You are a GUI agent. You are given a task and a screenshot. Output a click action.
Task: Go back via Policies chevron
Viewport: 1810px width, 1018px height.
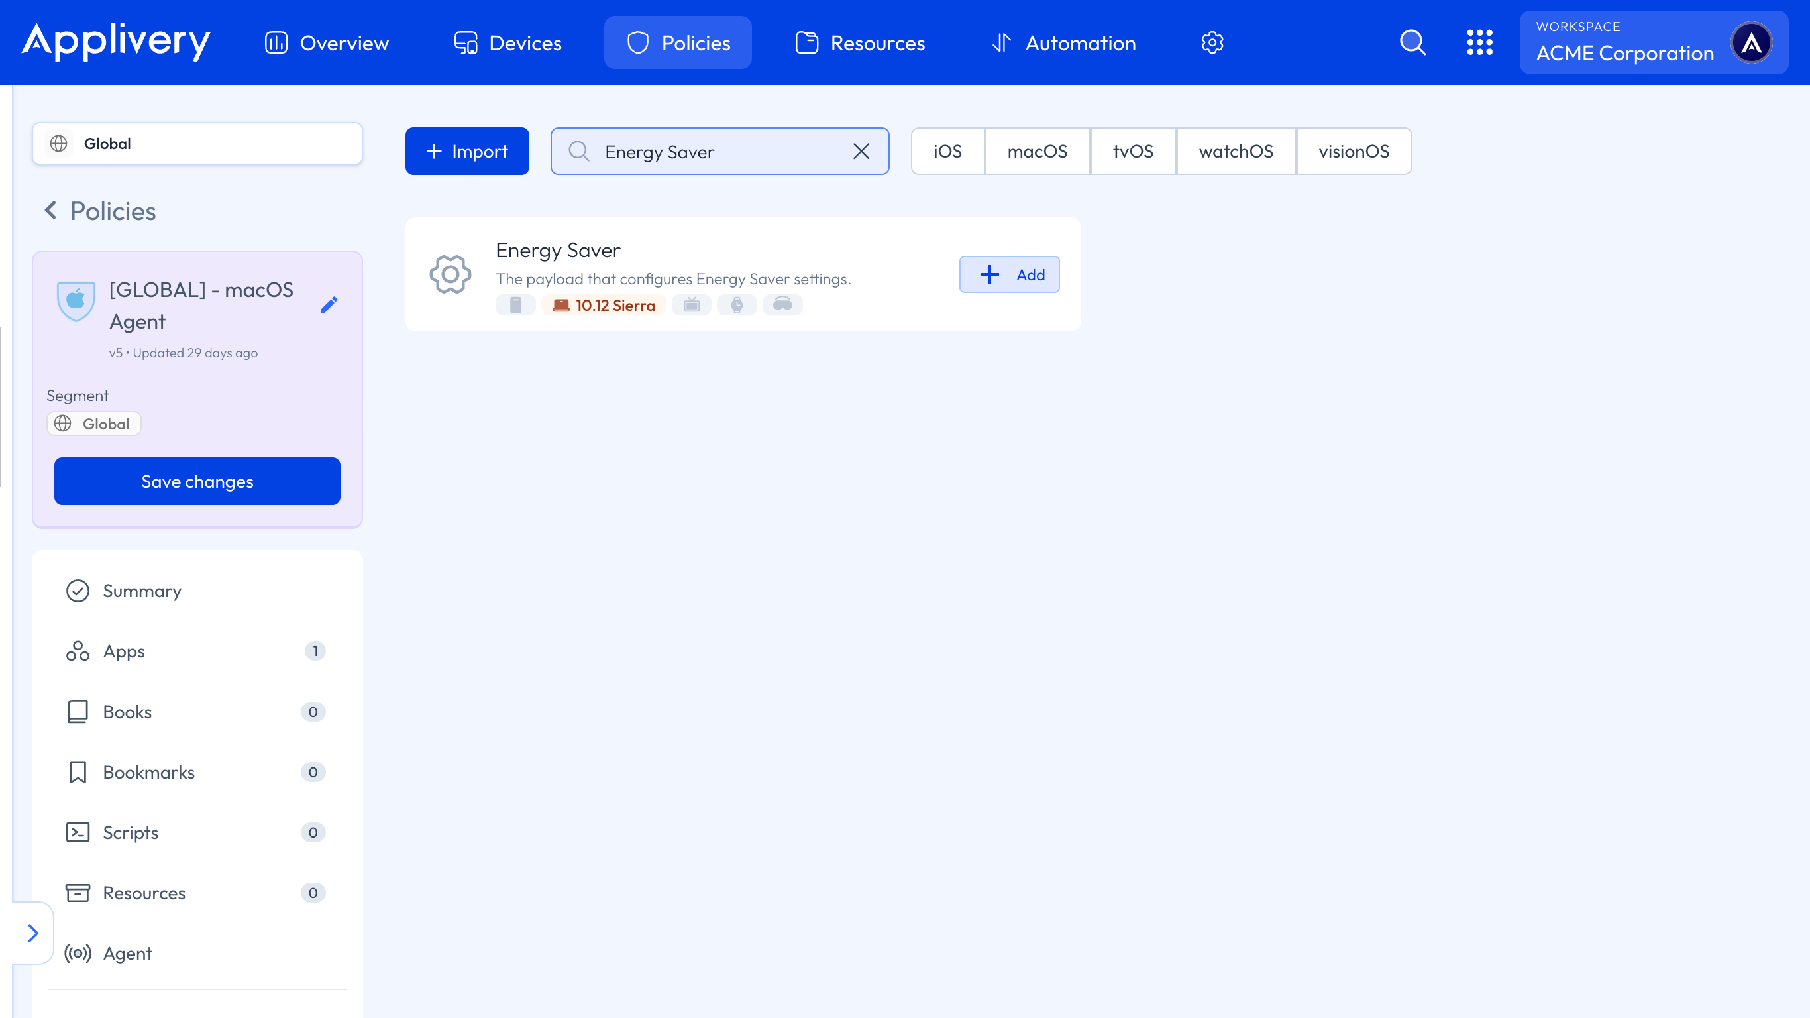[50, 210]
